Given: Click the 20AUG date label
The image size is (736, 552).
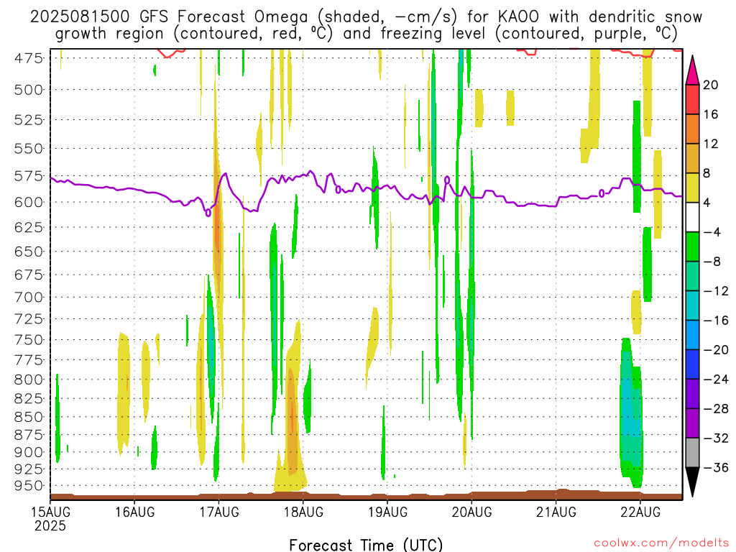Looking at the screenshot, I should coord(471,512).
